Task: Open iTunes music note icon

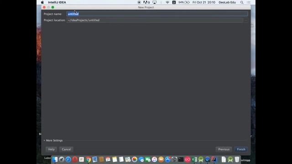Action: (154, 159)
